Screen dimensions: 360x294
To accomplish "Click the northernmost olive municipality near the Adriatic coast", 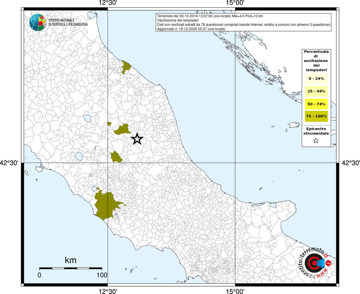I will [126, 67].
